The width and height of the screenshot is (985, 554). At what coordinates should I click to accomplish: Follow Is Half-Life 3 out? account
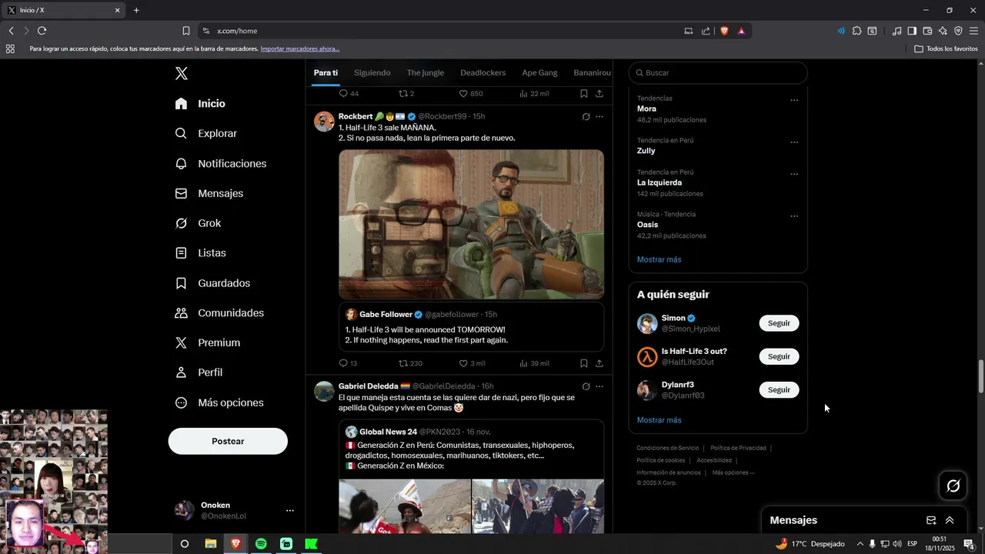[779, 356]
